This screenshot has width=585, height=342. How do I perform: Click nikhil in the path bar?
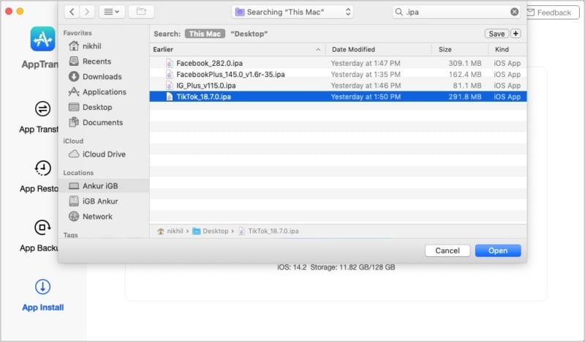click(171, 231)
